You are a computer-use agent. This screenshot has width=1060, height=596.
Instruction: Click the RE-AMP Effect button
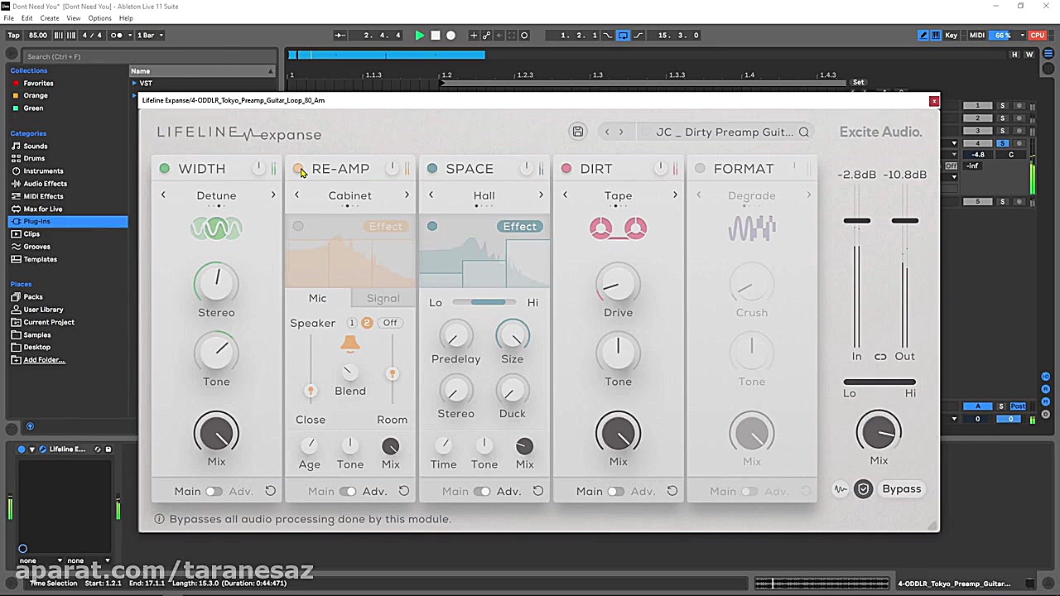tap(386, 227)
